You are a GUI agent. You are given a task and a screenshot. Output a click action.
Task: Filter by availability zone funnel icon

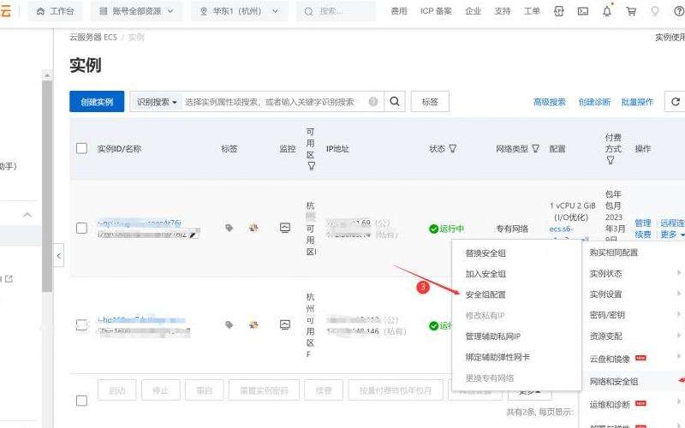[311, 166]
